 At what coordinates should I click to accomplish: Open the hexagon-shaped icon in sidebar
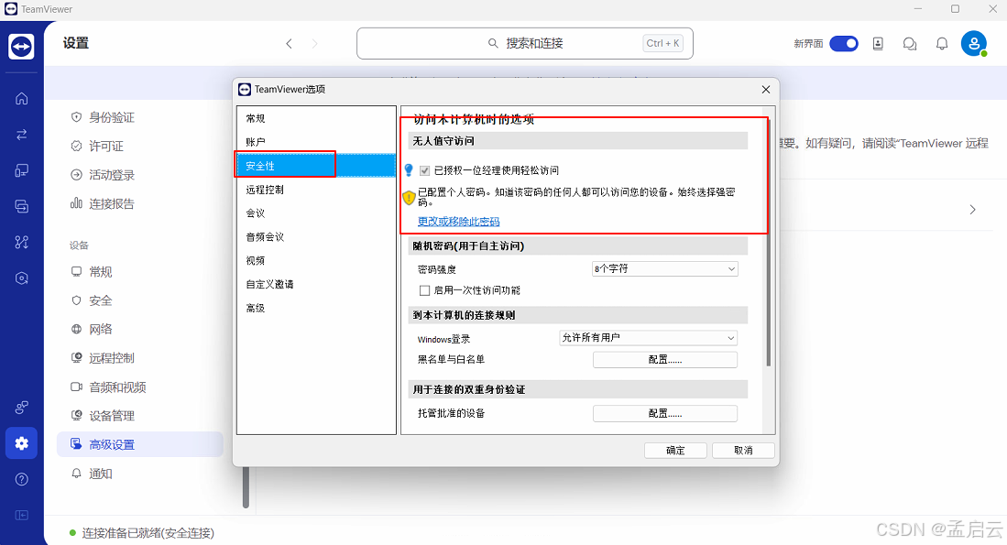(22, 278)
